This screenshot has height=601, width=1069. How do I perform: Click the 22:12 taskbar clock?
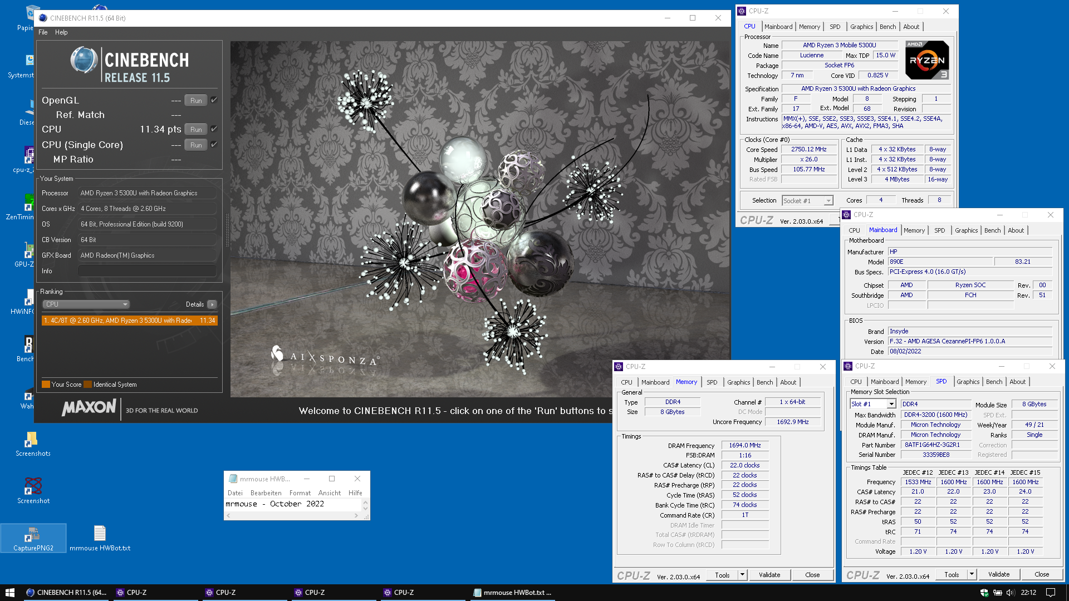click(1028, 593)
